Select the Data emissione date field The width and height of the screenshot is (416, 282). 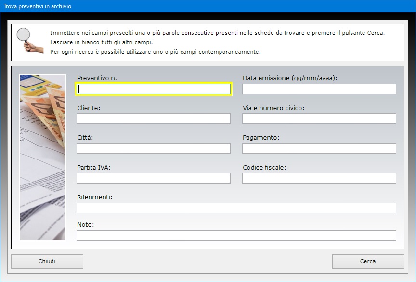pyautogui.click(x=319, y=89)
